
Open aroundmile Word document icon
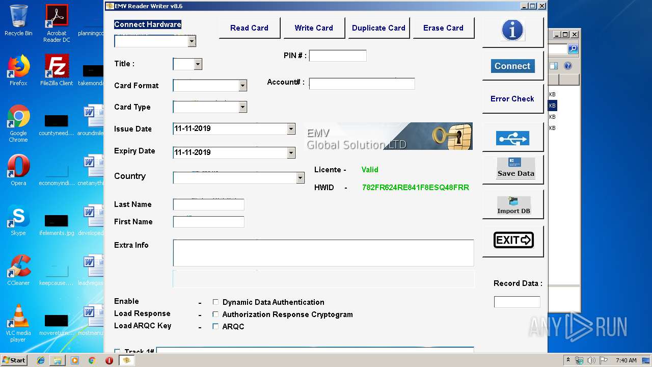[x=90, y=121]
